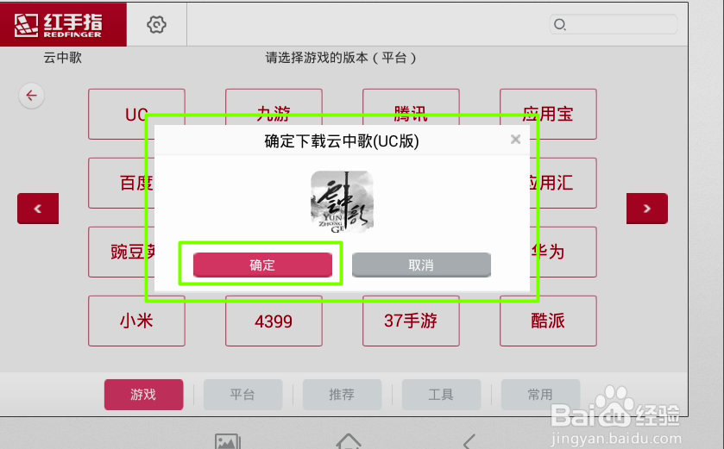Confirm download with 确定 button
724x449 pixels.
click(262, 265)
